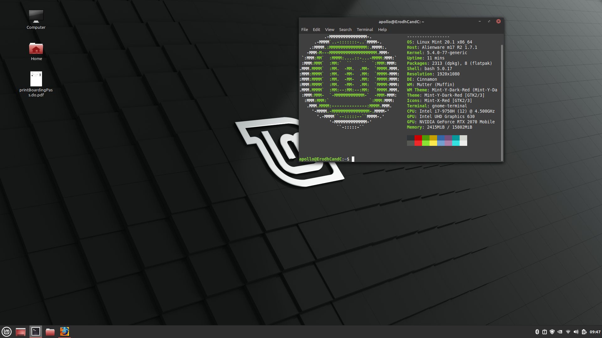This screenshot has height=338, width=602.
Task: Open the Search menu of the terminal
Action: tap(345, 29)
